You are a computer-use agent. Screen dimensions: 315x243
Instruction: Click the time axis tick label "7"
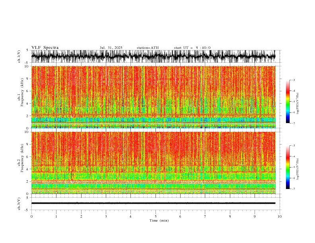pos(205,216)
